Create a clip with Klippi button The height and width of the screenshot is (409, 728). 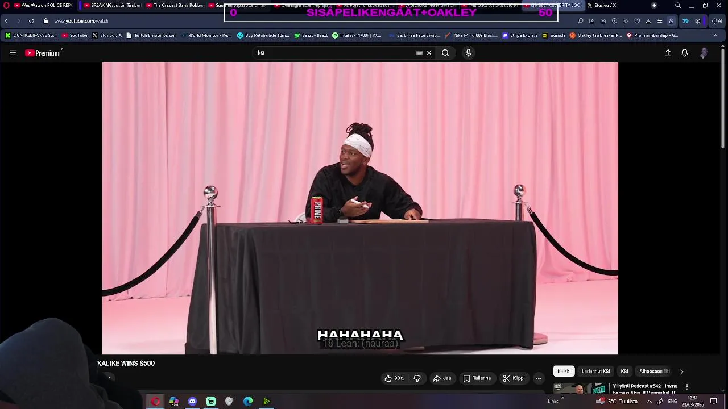(514, 378)
